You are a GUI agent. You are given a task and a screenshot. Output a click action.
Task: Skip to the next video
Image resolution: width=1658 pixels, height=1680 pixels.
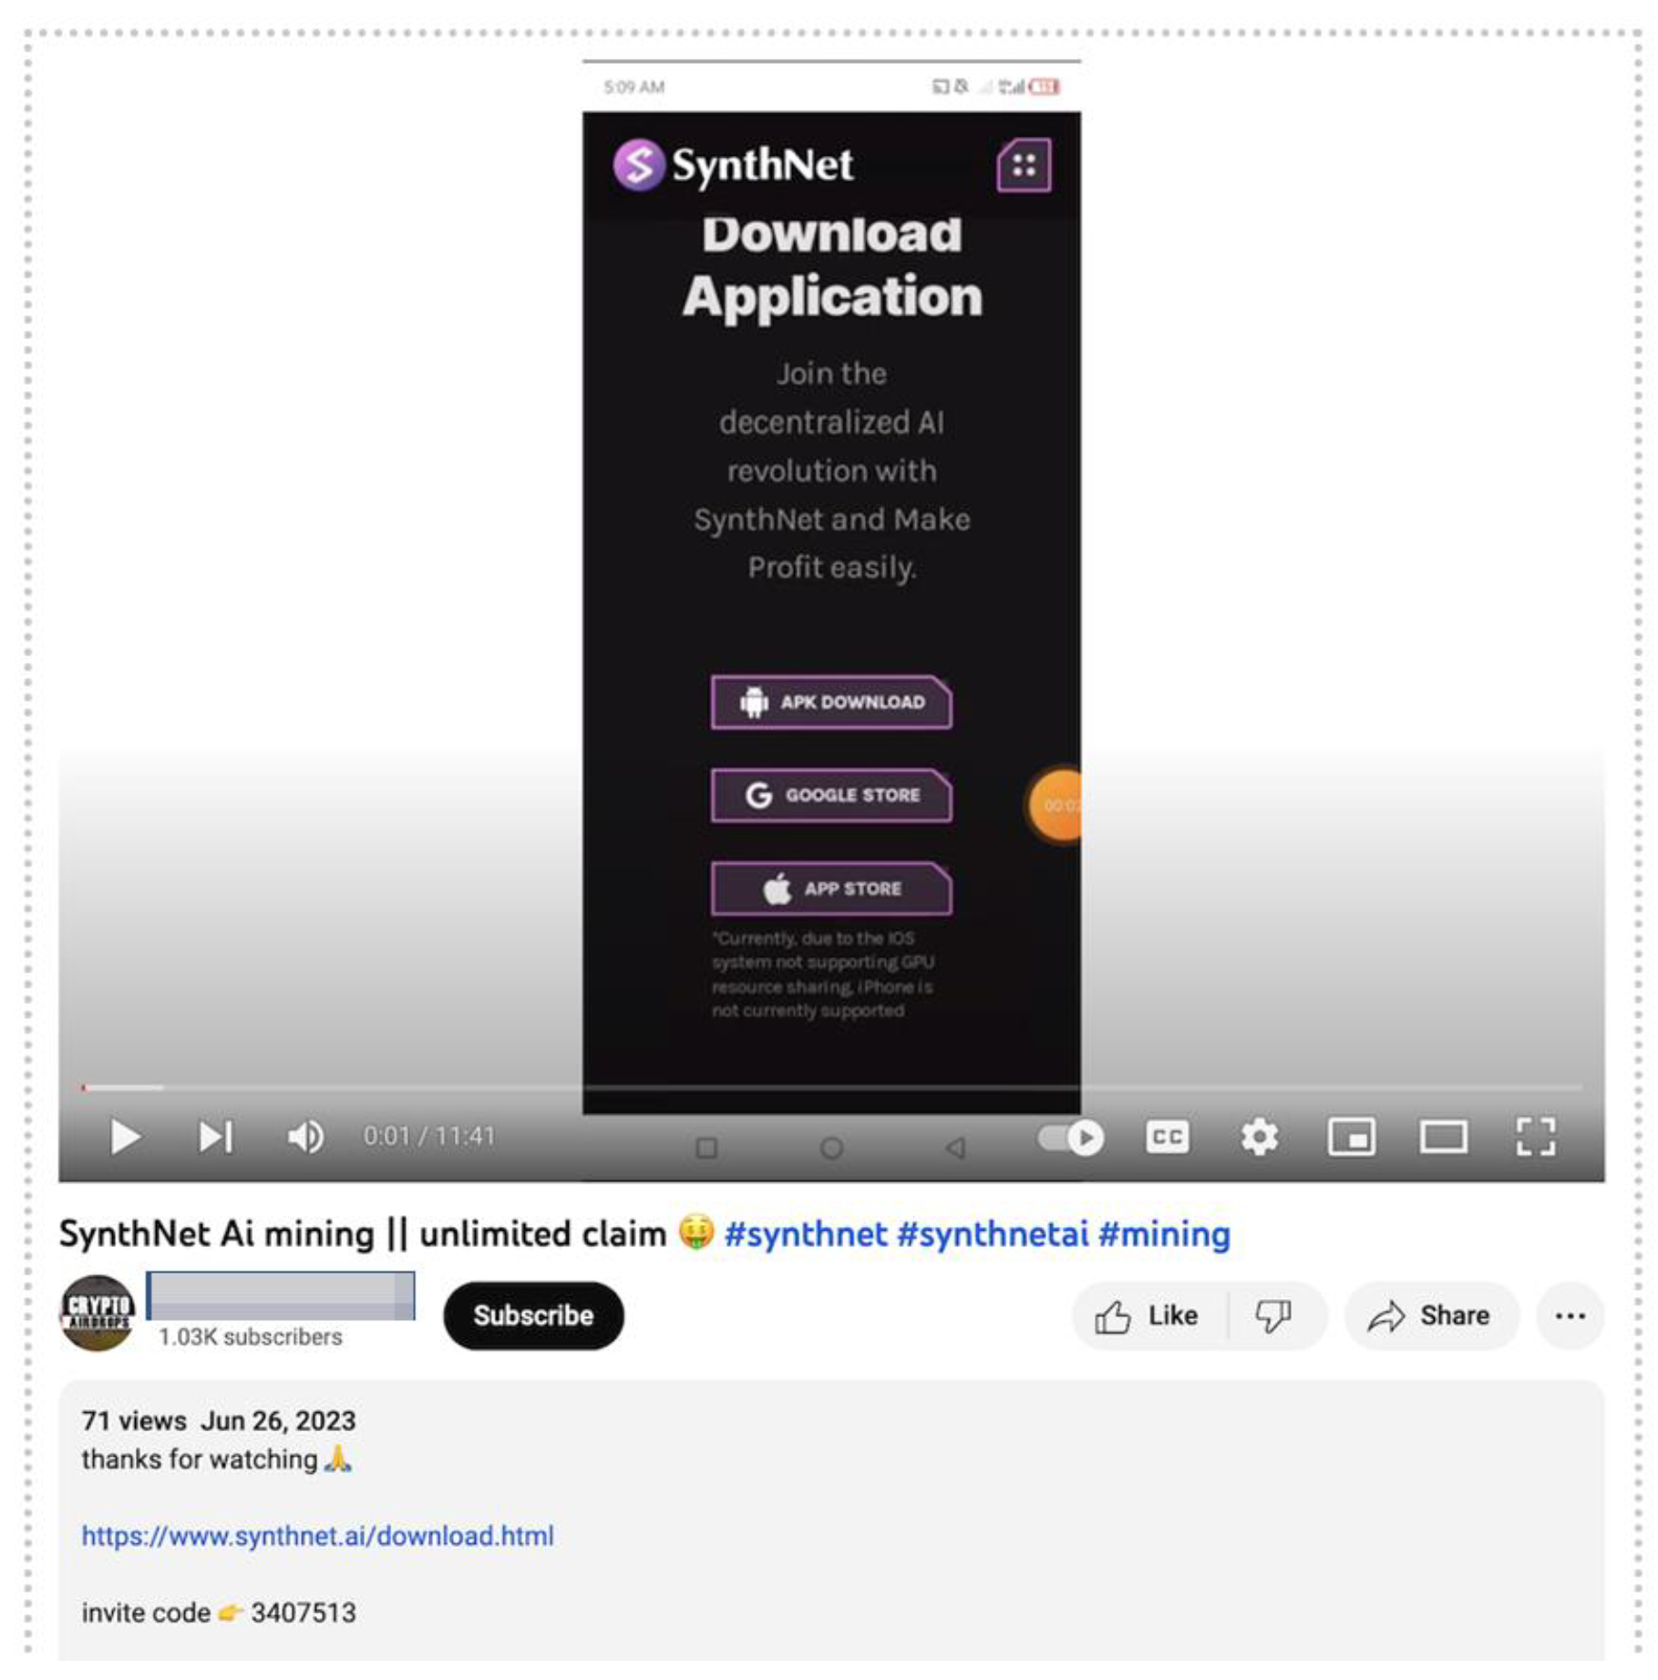coord(216,1137)
